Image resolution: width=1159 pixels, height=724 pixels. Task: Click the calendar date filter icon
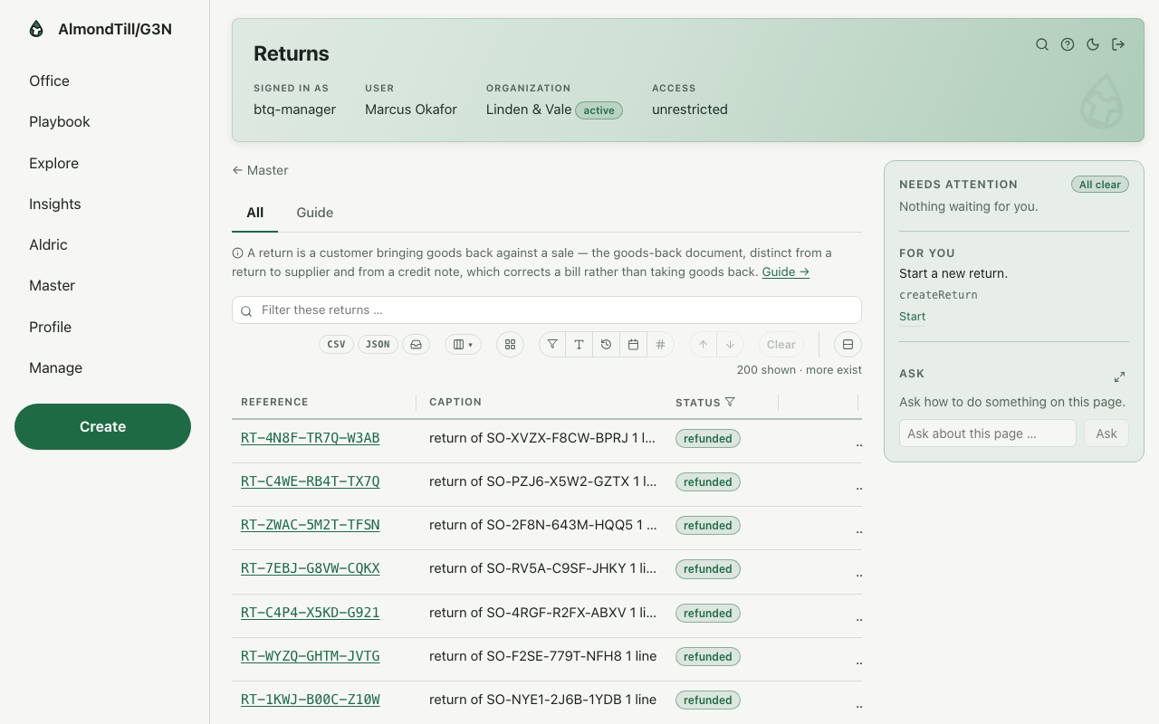[x=634, y=345]
